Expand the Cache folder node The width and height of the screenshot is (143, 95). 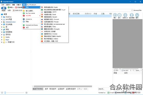2,37
